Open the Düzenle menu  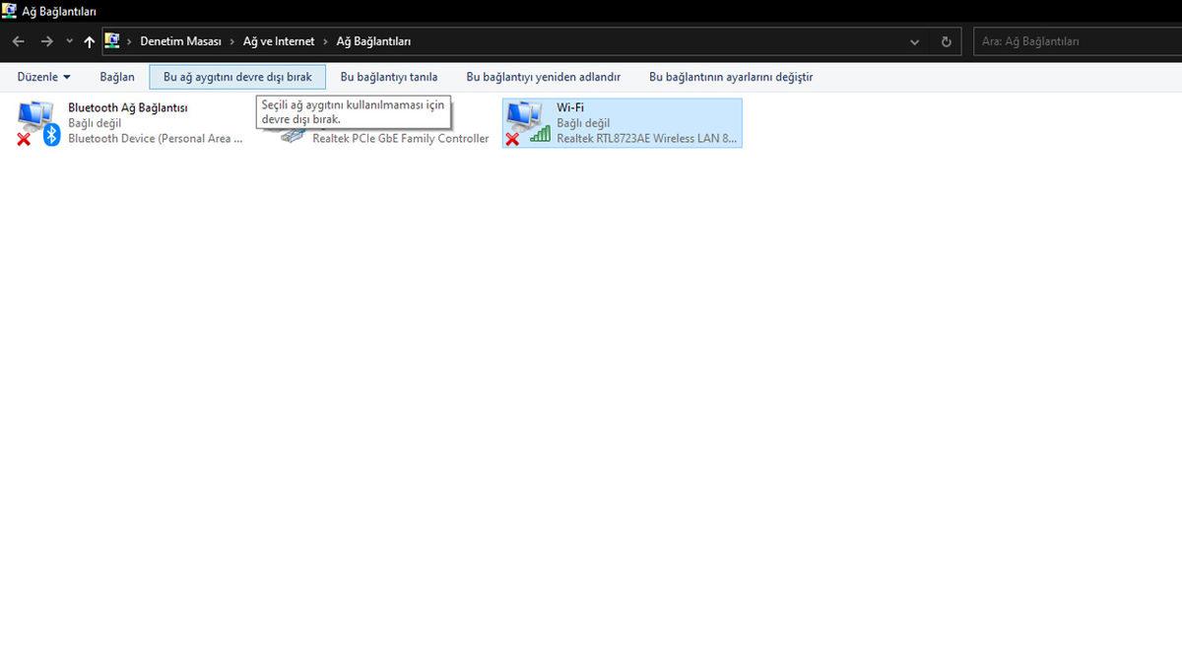(x=43, y=77)
